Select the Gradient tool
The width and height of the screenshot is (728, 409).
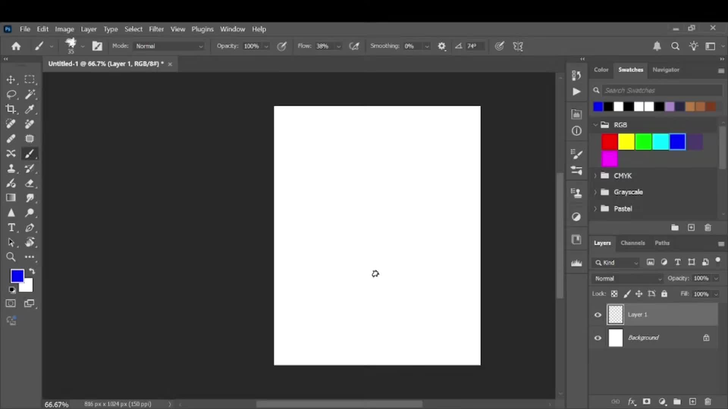click(x=11, y=198)
